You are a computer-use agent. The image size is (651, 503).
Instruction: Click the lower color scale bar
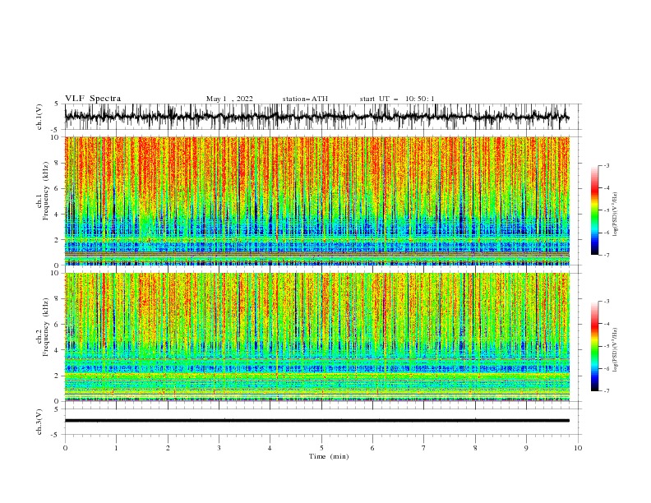(594, 346)
